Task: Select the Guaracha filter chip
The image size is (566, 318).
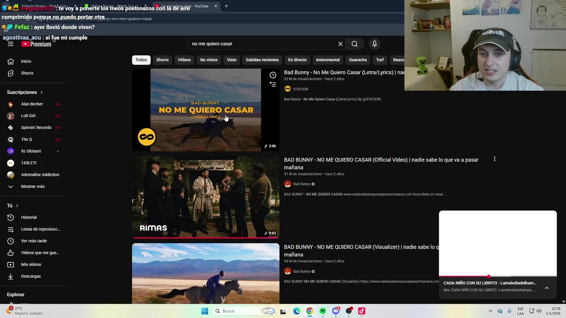Action: pyautogui.click(x=358, y=60)
